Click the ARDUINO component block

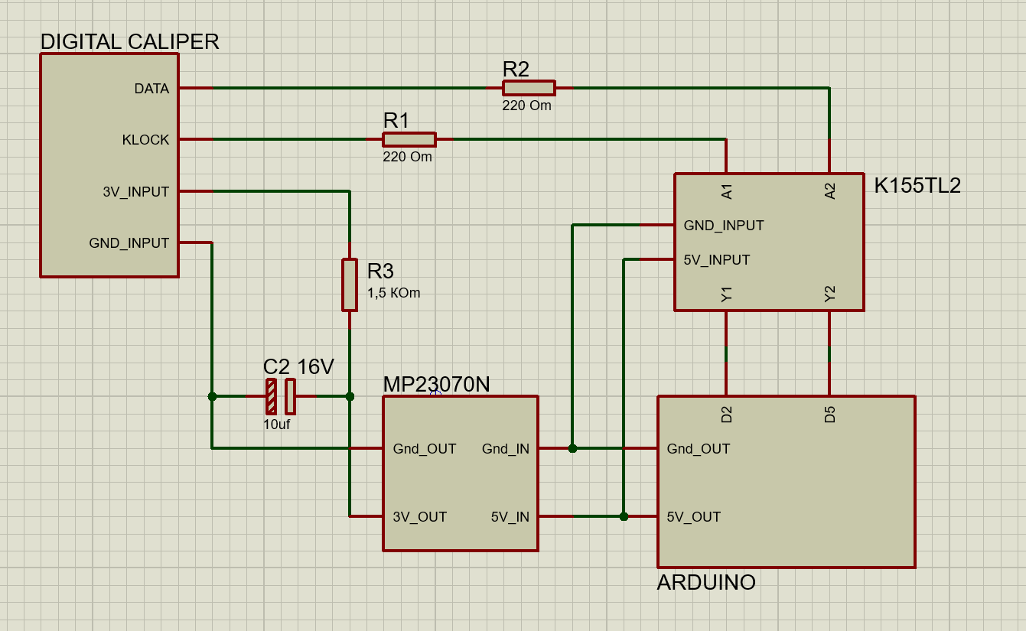pos(787,482)
